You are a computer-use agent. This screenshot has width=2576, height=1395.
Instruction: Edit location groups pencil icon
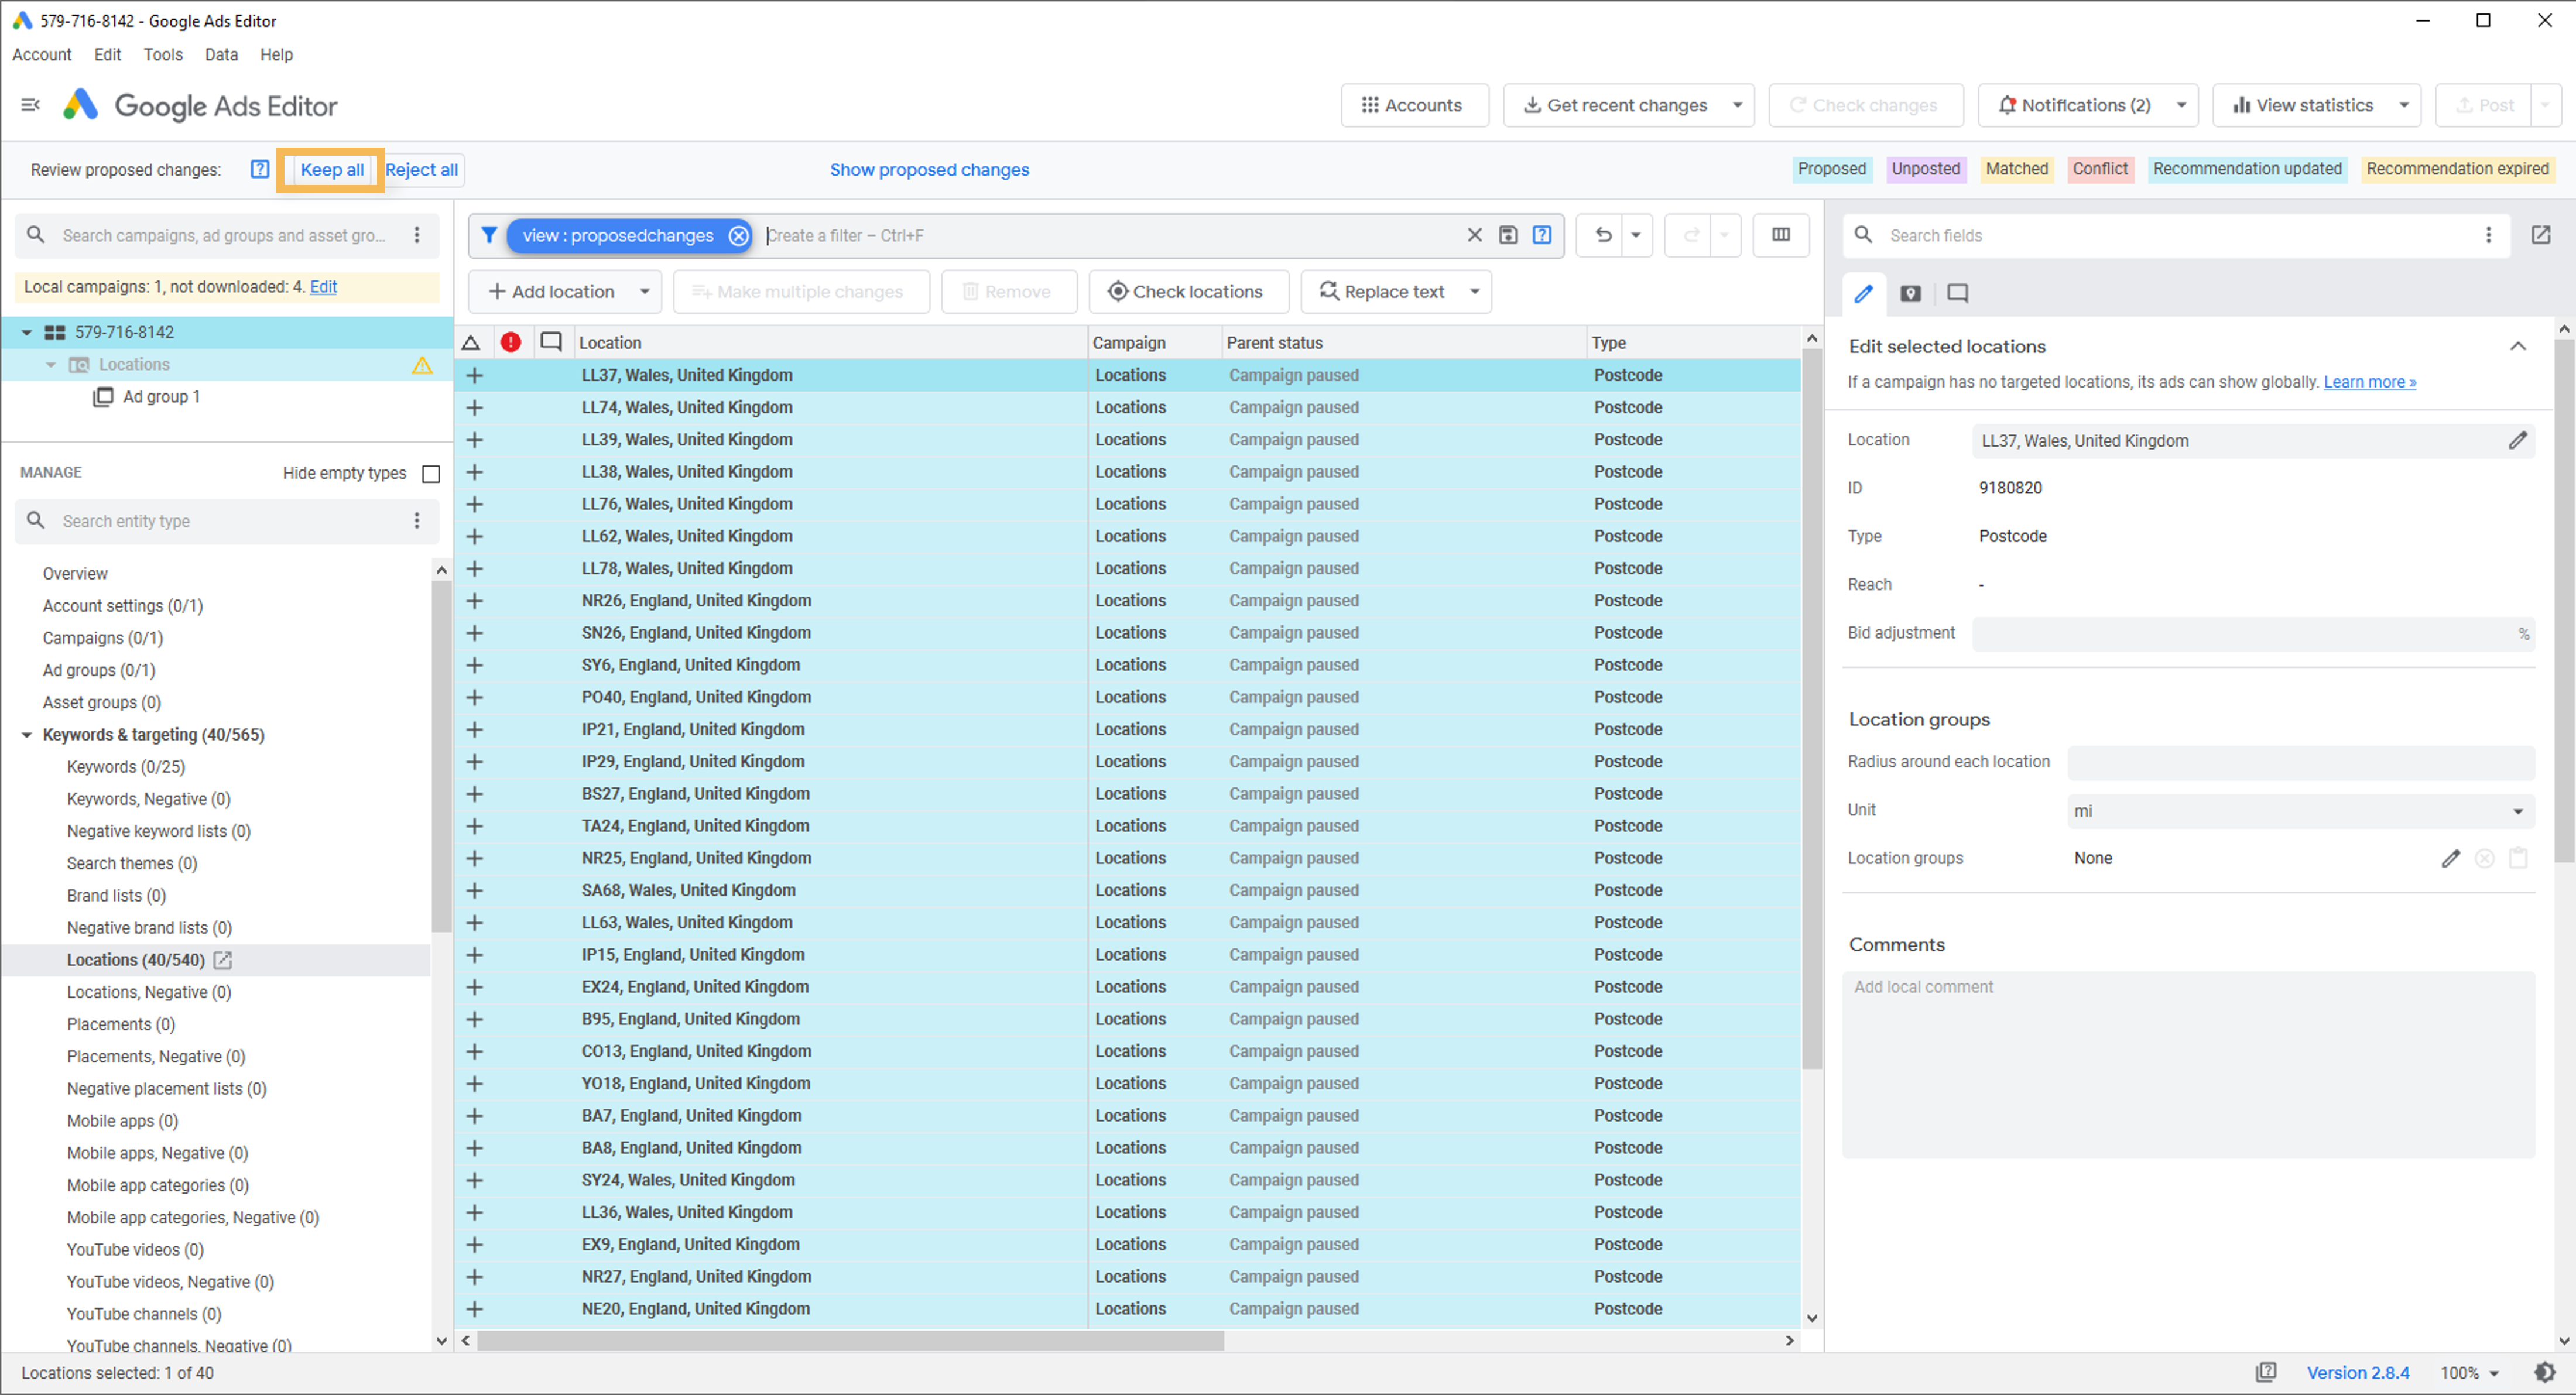(x=2450, y=858)
